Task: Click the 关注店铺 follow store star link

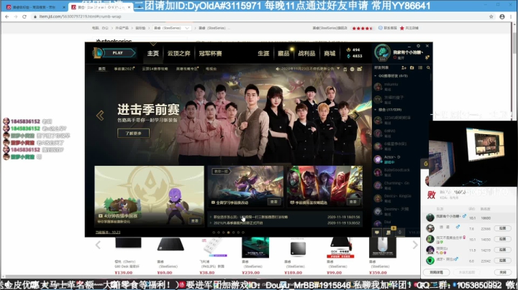Action: click(409, 28)
